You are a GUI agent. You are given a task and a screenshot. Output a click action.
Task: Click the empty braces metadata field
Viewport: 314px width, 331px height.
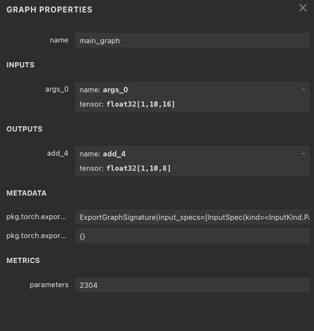[x=192, y=236]
